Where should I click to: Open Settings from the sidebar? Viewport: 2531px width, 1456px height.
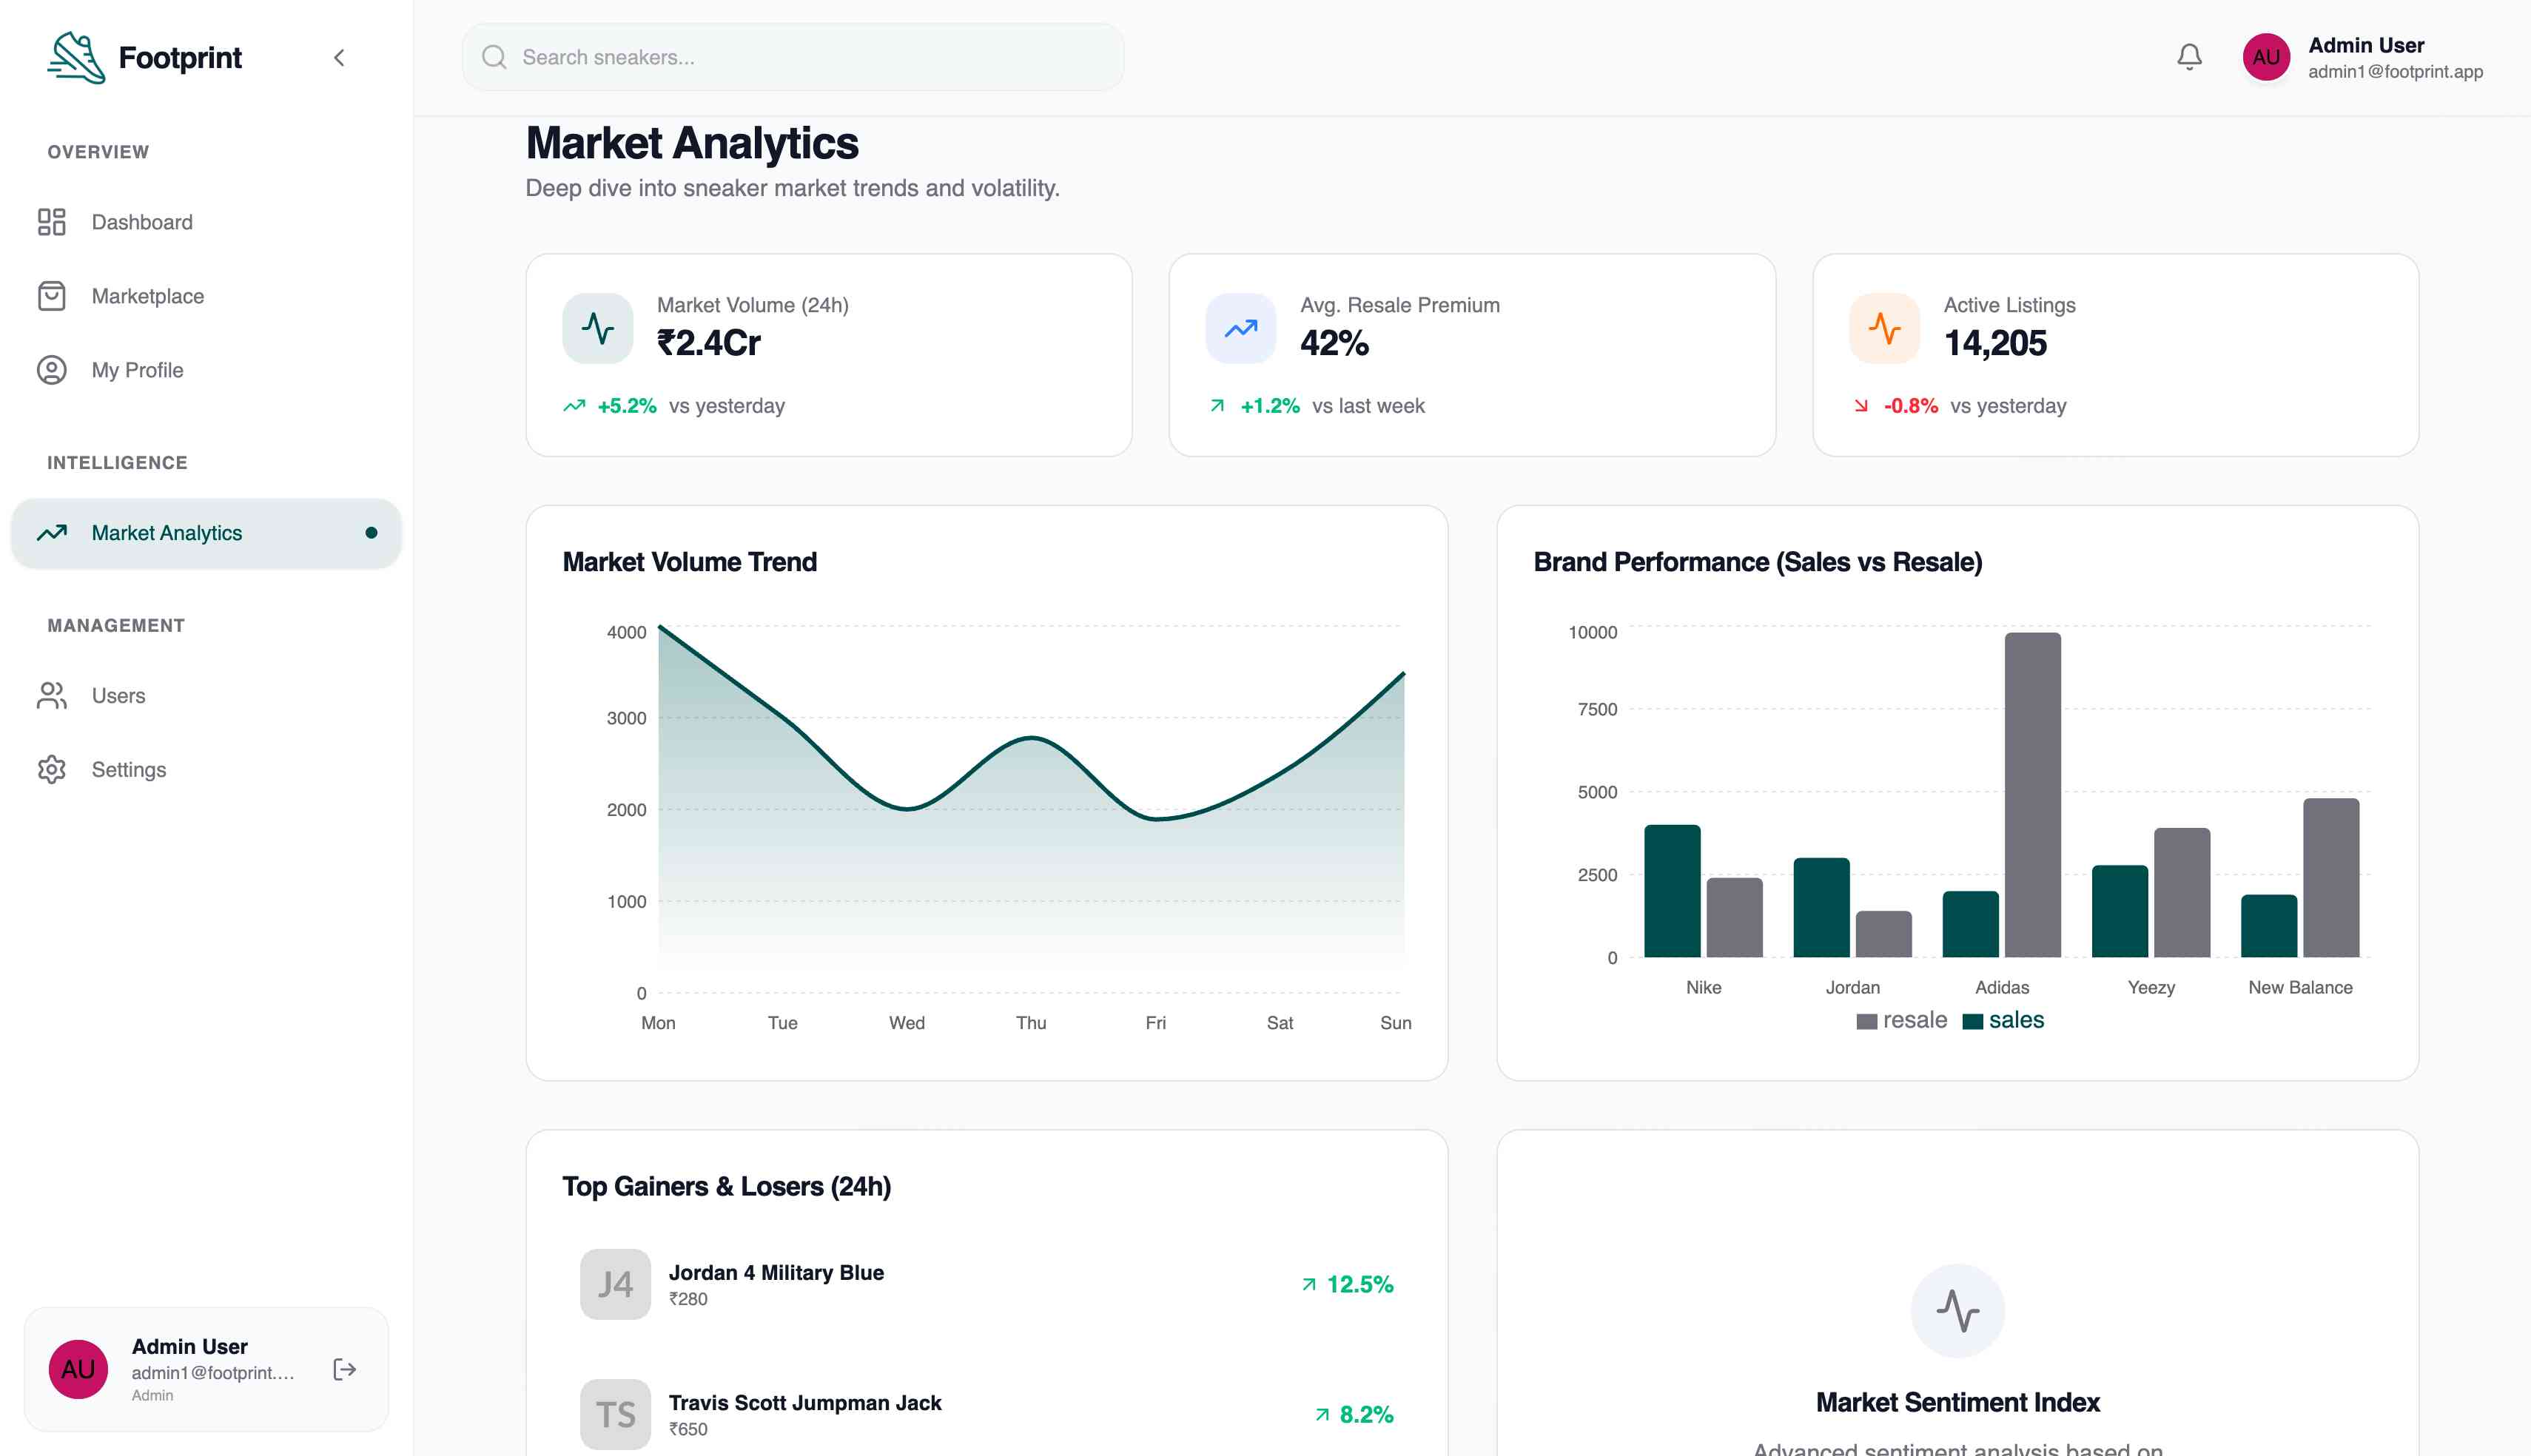128,770
